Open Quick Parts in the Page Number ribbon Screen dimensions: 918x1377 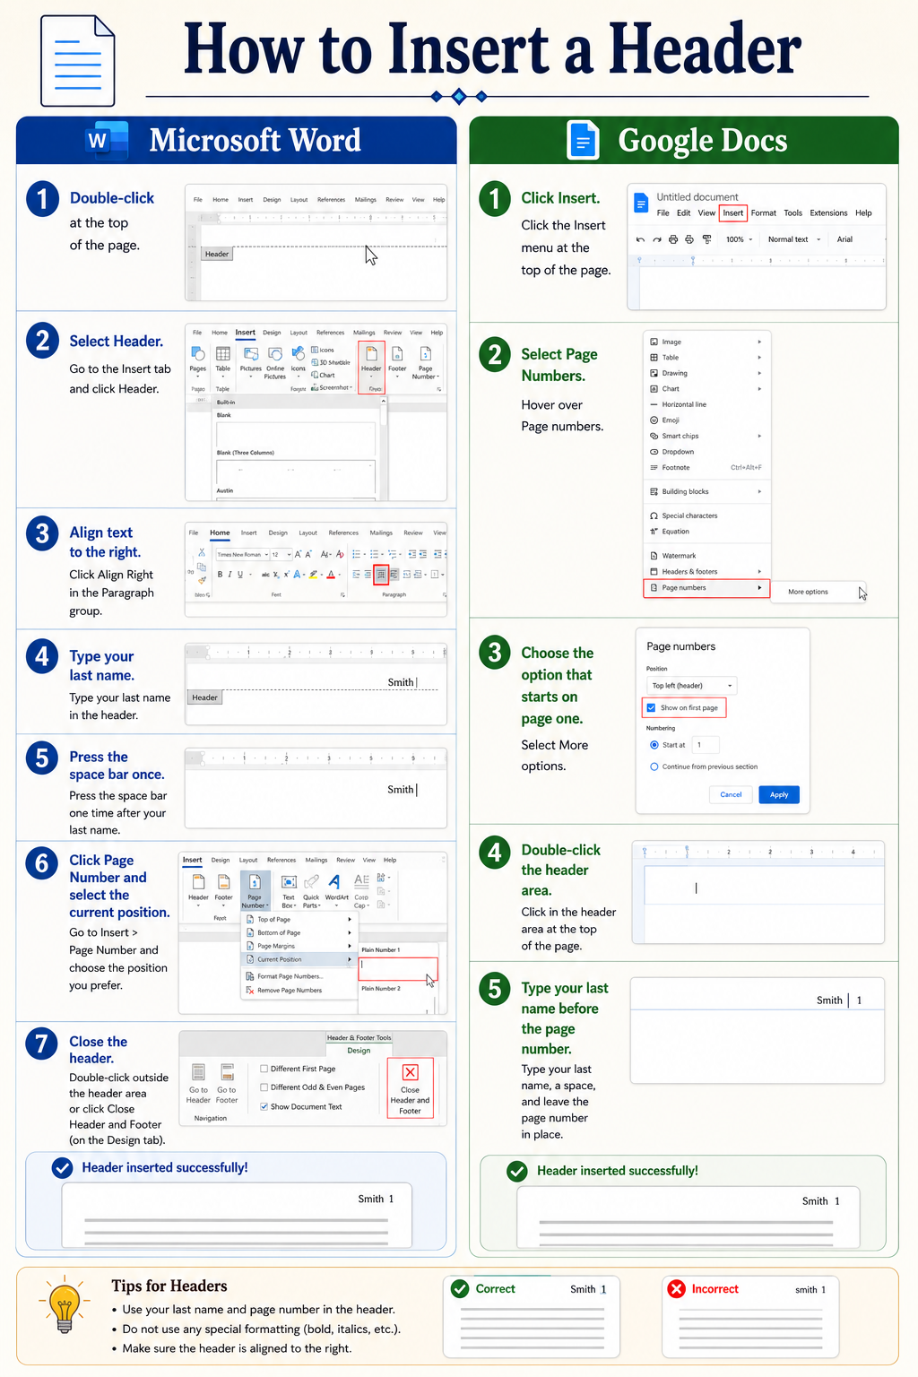click(x=311, y=890)
